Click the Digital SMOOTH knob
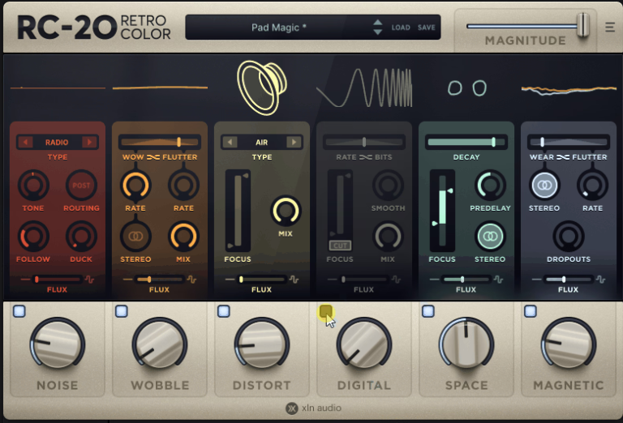This screenshot has height=423, width=623. pos(388,186)
